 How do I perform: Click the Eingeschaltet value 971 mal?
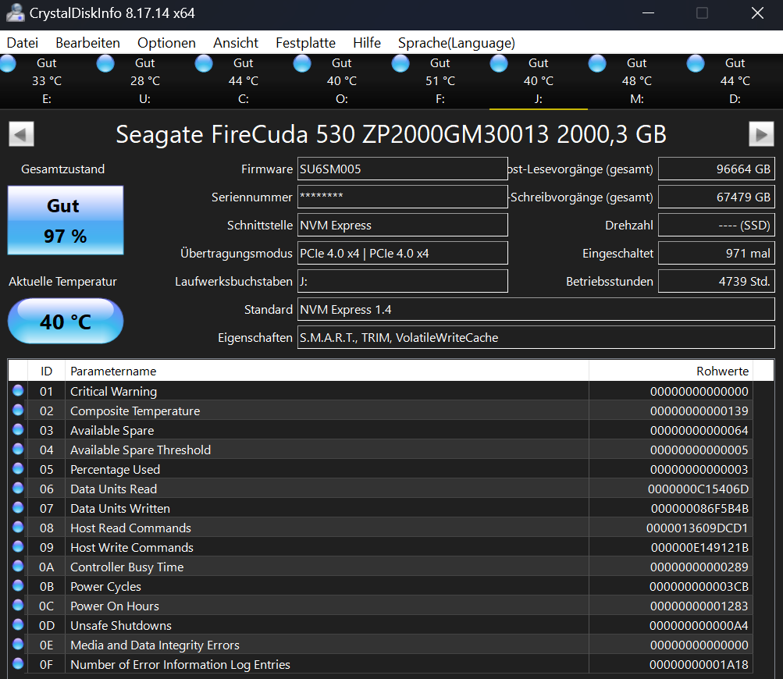717,253
